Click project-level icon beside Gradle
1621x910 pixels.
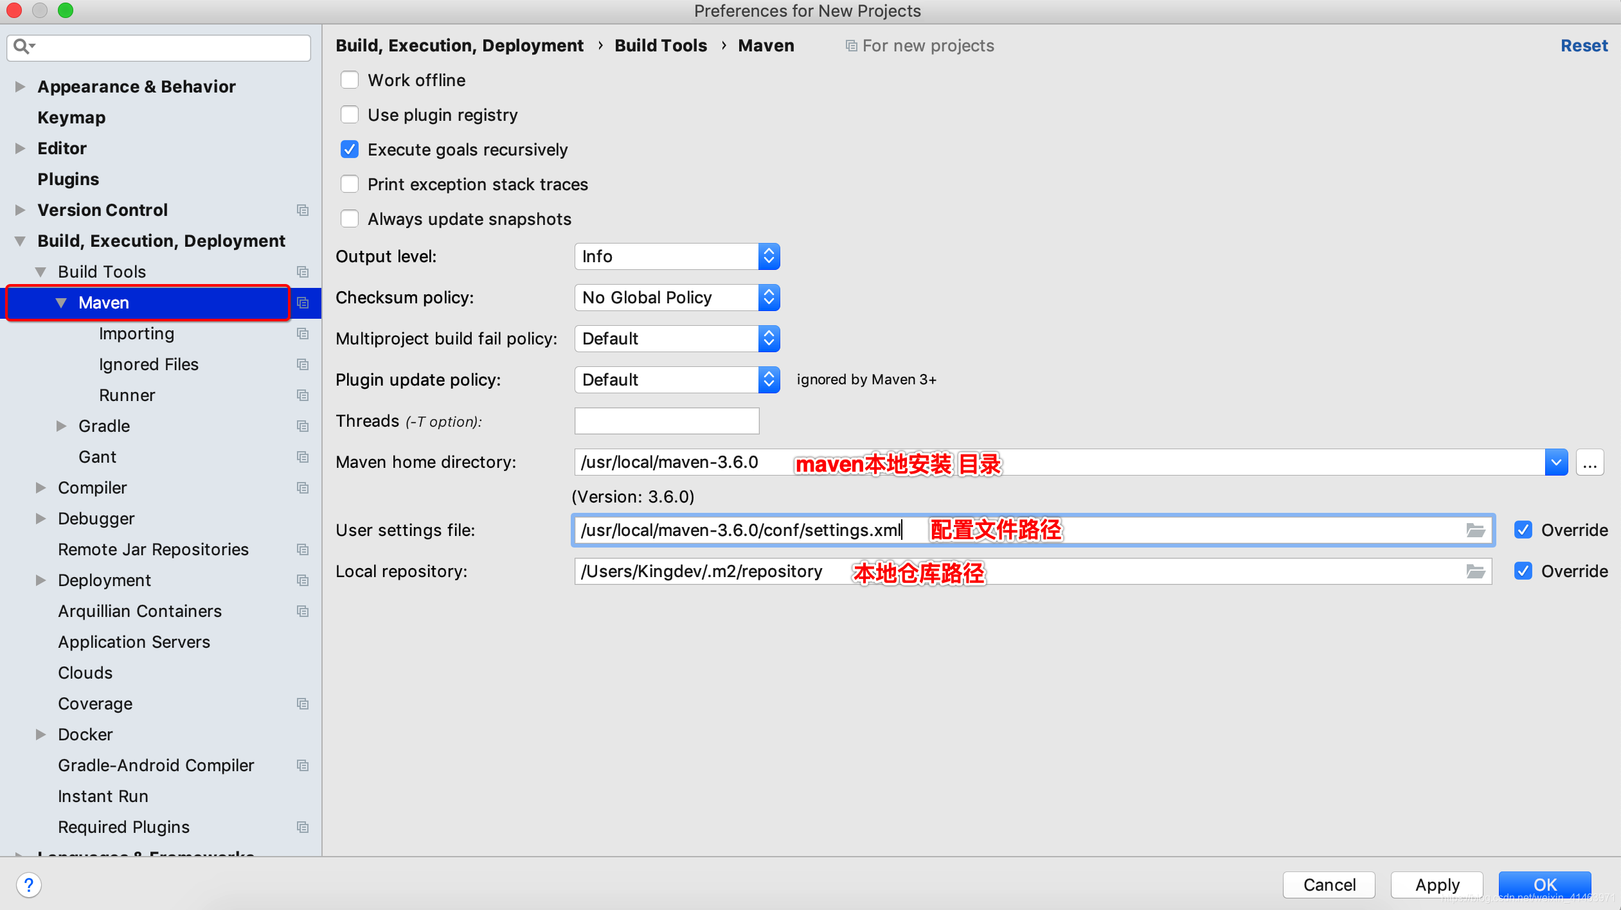pos(303,426)
